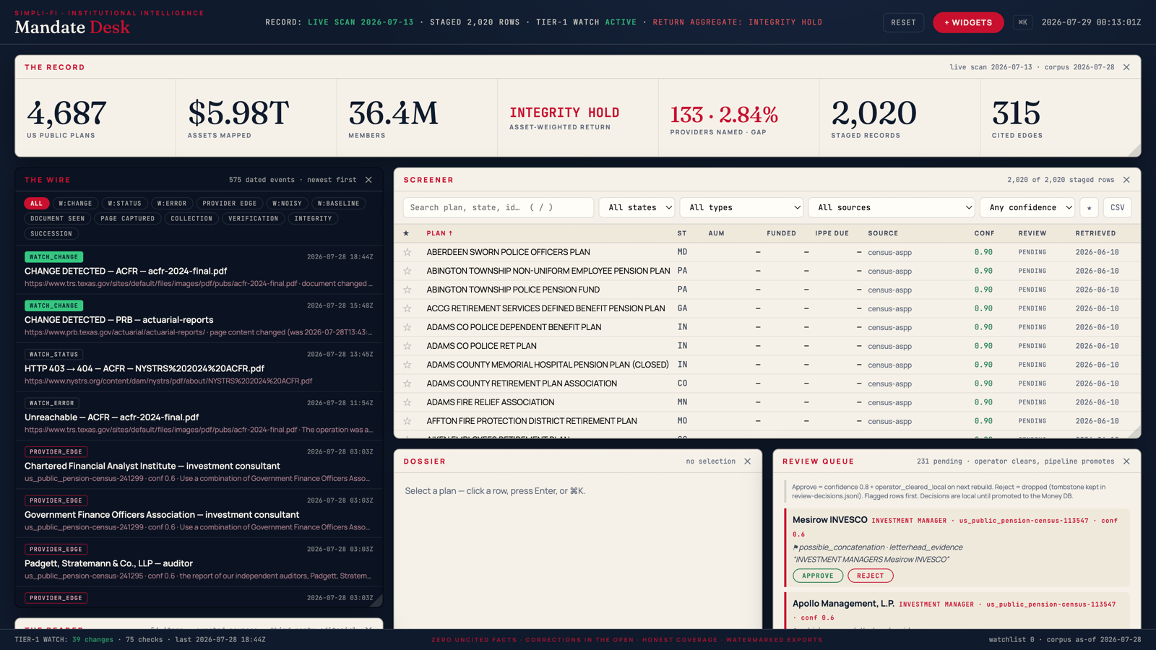The height and width of the screenshot is (650, 1156).
Task: Toggle DOCUMENT SEEN filter chip
Action: (57, 219)
